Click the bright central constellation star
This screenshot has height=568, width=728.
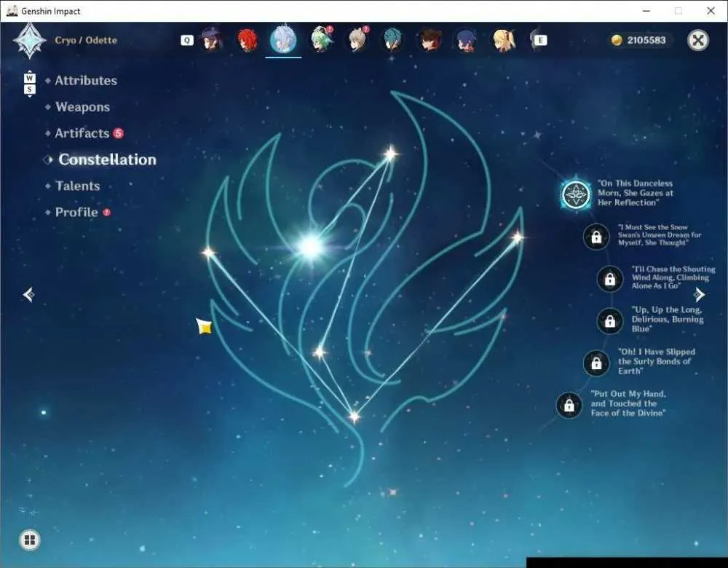coord(310,246)
